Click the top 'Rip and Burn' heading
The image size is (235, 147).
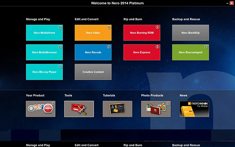[133, 19]
